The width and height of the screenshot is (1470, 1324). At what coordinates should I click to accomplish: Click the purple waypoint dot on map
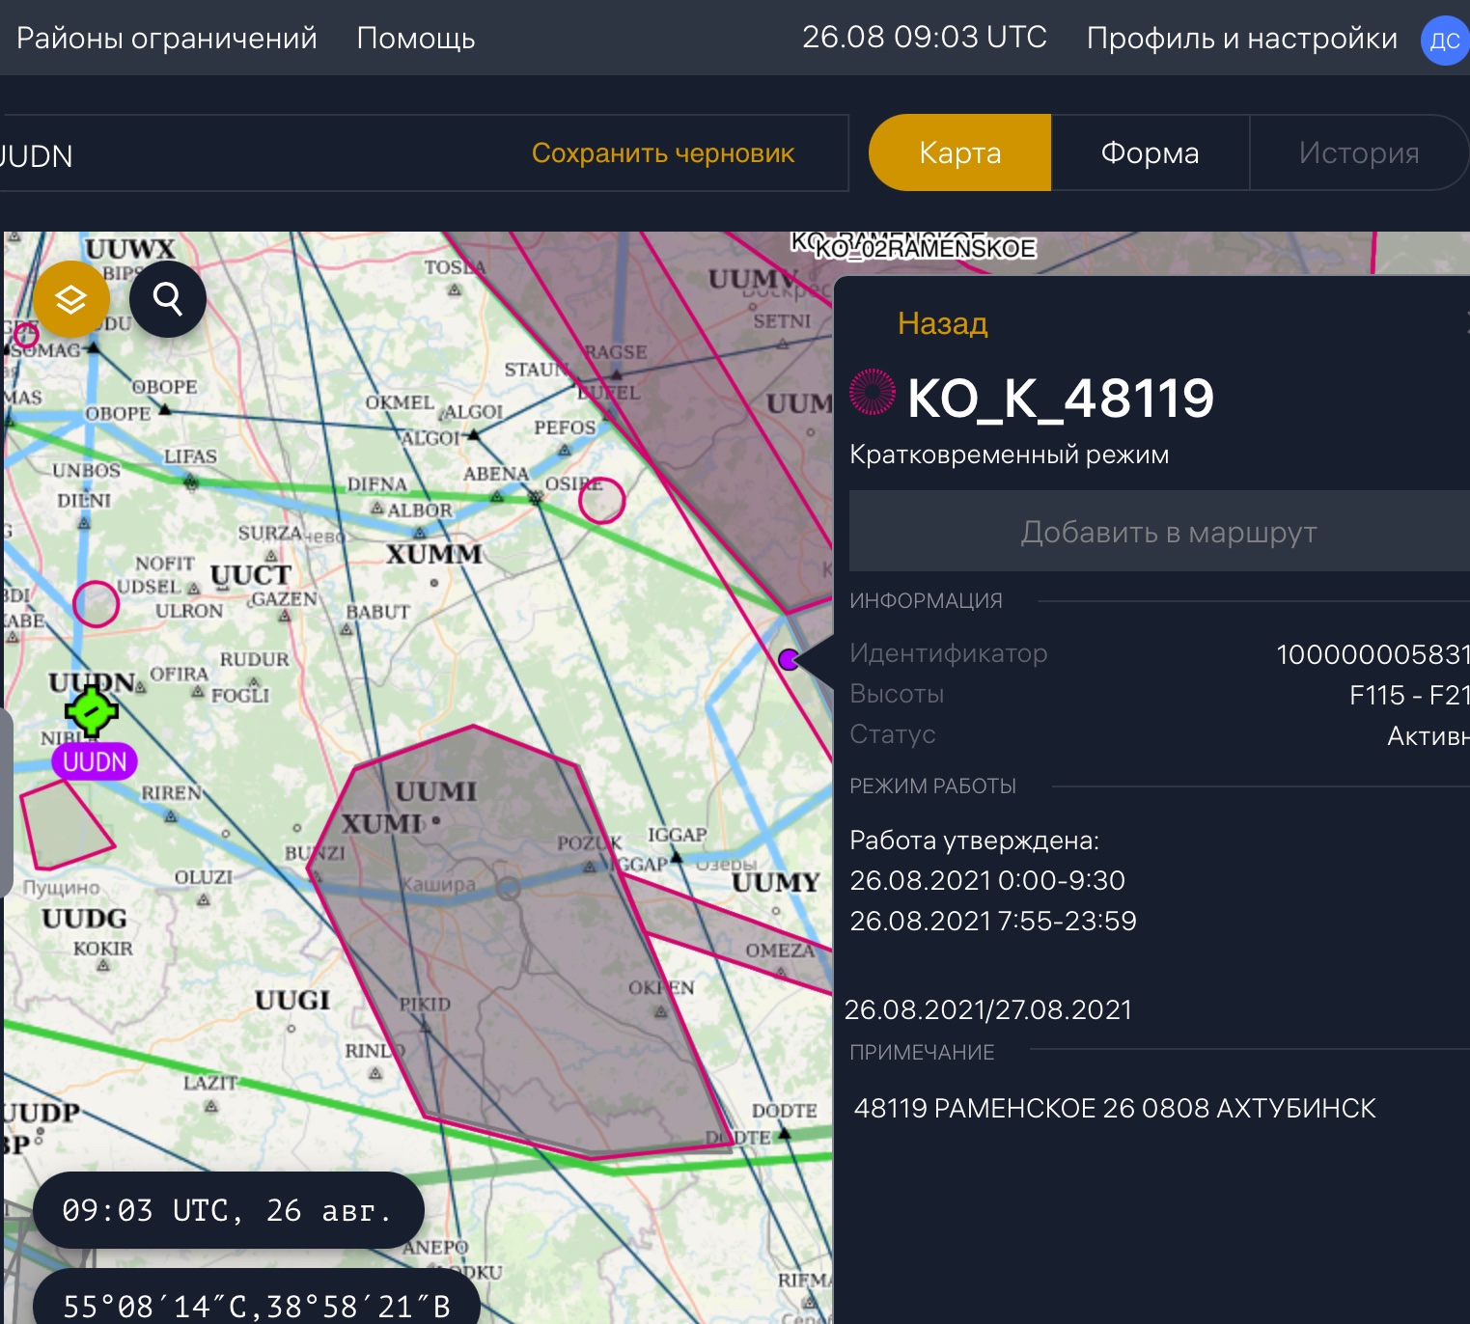pyautogui.click(x=789, y=659)
